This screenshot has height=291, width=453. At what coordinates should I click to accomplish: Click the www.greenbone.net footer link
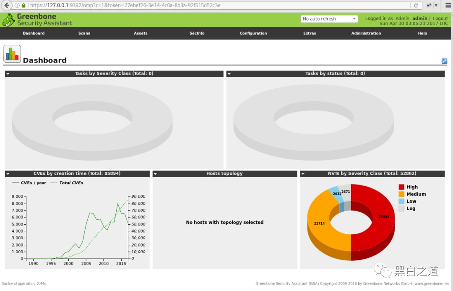[x=432, y=283]
